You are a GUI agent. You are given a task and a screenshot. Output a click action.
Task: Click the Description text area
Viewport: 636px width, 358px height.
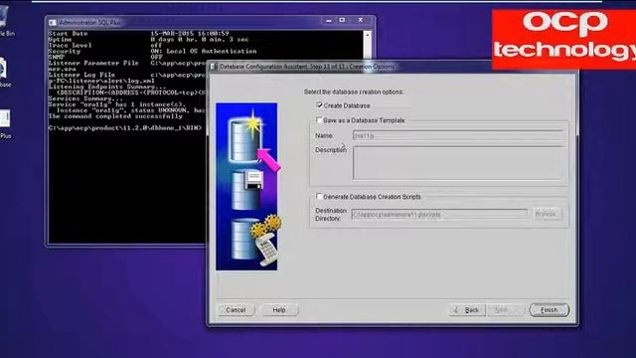click(x=458, y=163)
